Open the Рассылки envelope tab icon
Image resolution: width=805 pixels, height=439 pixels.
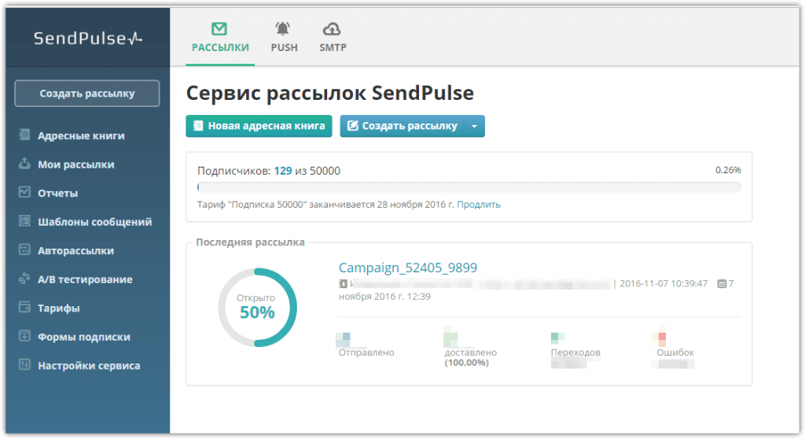[x=219, y=29]
